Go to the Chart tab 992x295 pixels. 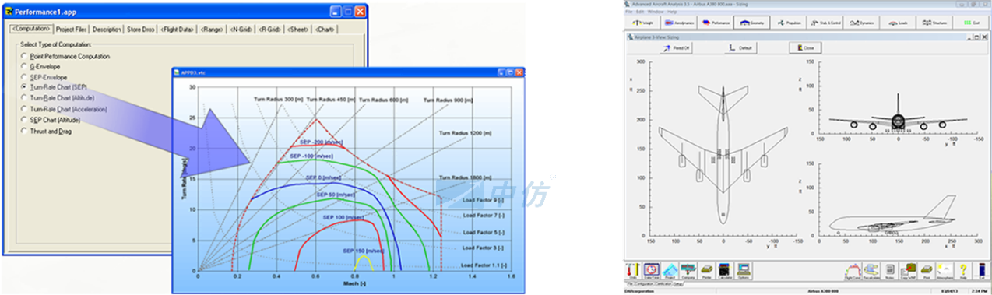325,30
